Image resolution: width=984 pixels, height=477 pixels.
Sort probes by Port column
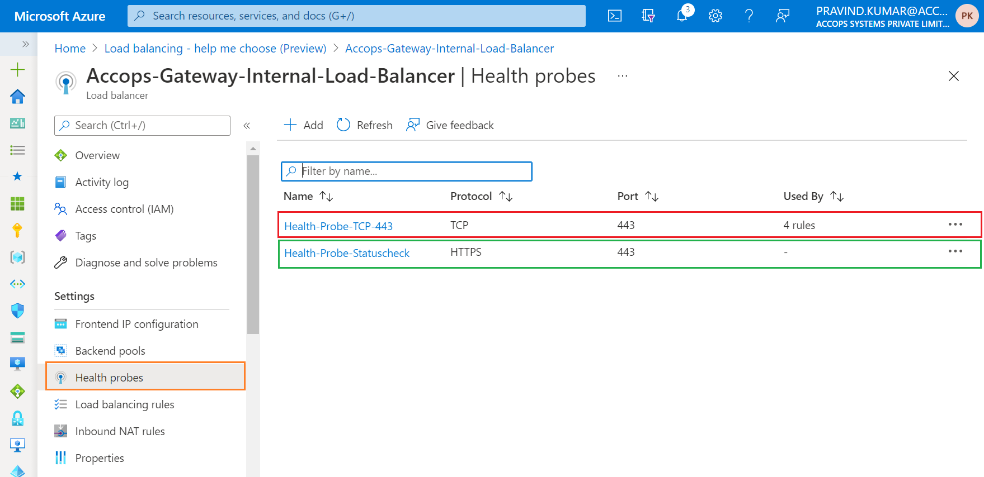pyautogui.click(x=638, y=196)
